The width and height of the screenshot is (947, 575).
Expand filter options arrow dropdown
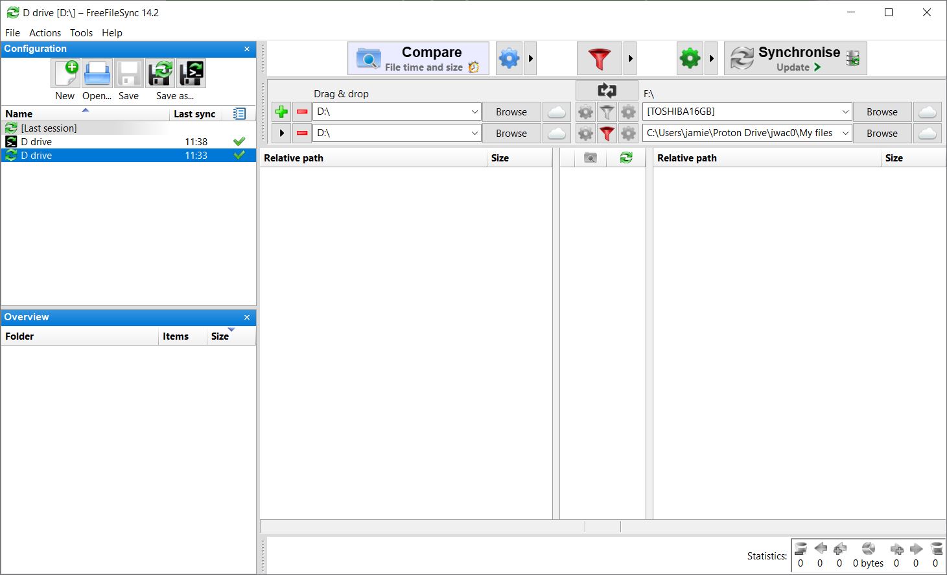pos(631,58)
